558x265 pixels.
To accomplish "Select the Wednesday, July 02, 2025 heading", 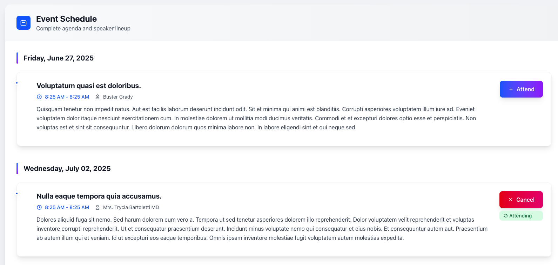I will click(67, 169).
